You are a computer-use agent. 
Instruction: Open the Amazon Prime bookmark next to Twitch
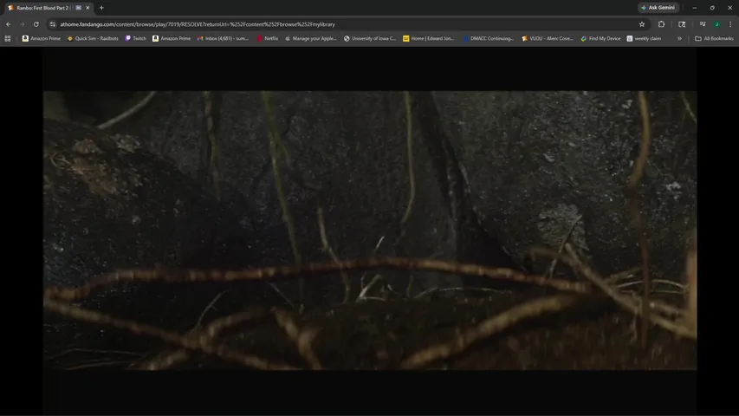tap(172, 39)
